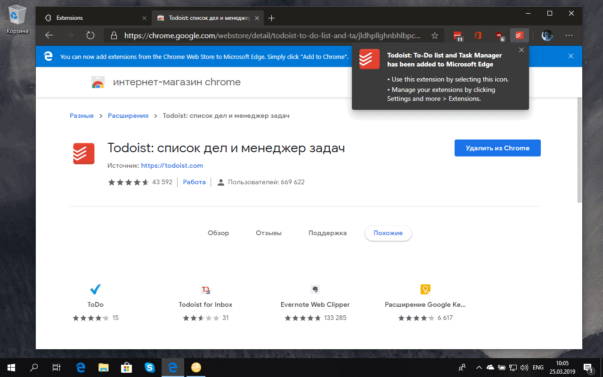Open the Evernote Web Clipper title

click(315, 304)
